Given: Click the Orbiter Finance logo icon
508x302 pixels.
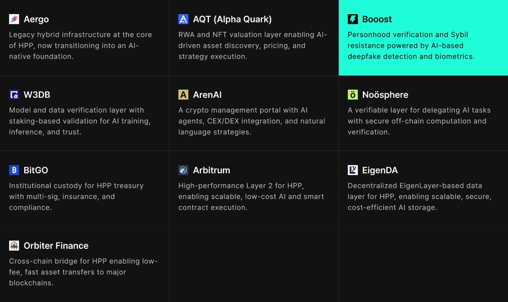Looking at the screenshot, I should [x=14, y=246].
